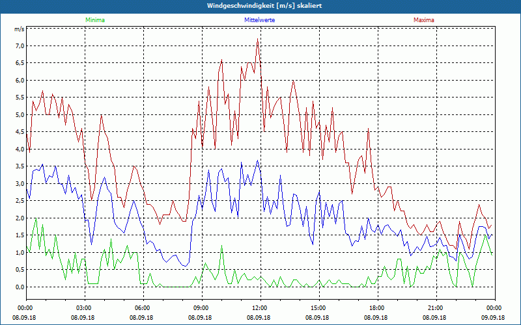
Task: Click the 4,5 y-axis value
Action: pyautogui.click(x=20, y=132)
